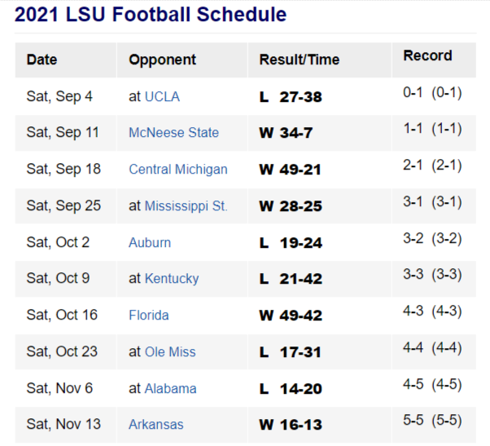Click the Result/Time column header
The width and height of the screenshot is (490, 446).
[299, 60]
